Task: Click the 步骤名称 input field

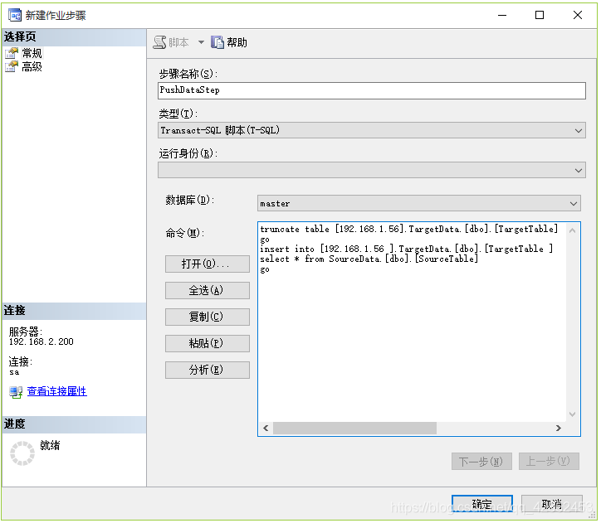Action: [371, 90]
